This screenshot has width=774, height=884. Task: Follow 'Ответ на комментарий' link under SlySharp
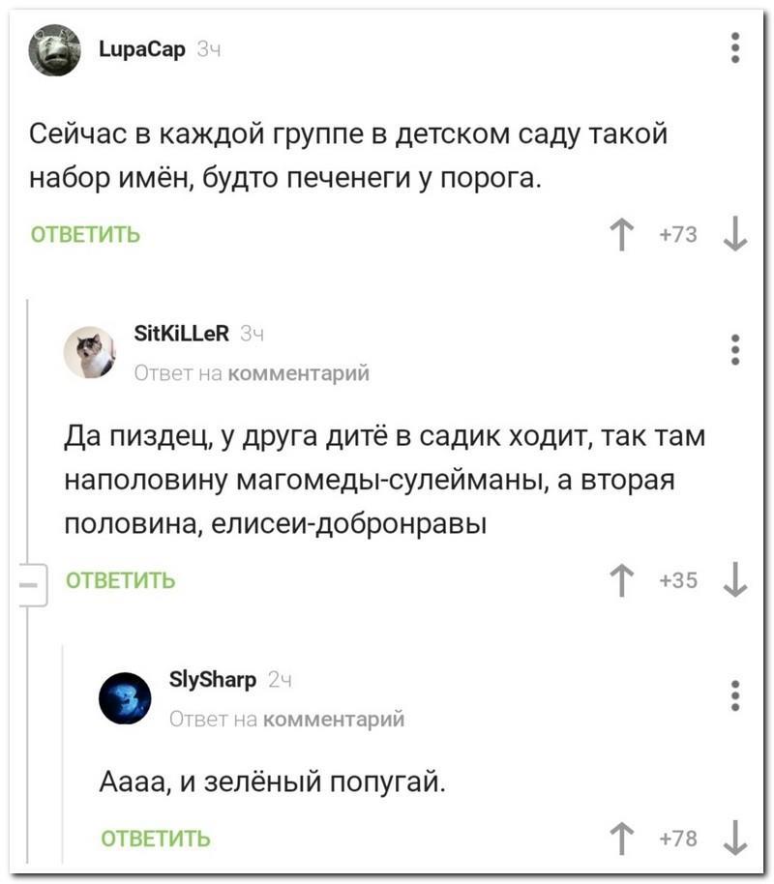(286, 719)
